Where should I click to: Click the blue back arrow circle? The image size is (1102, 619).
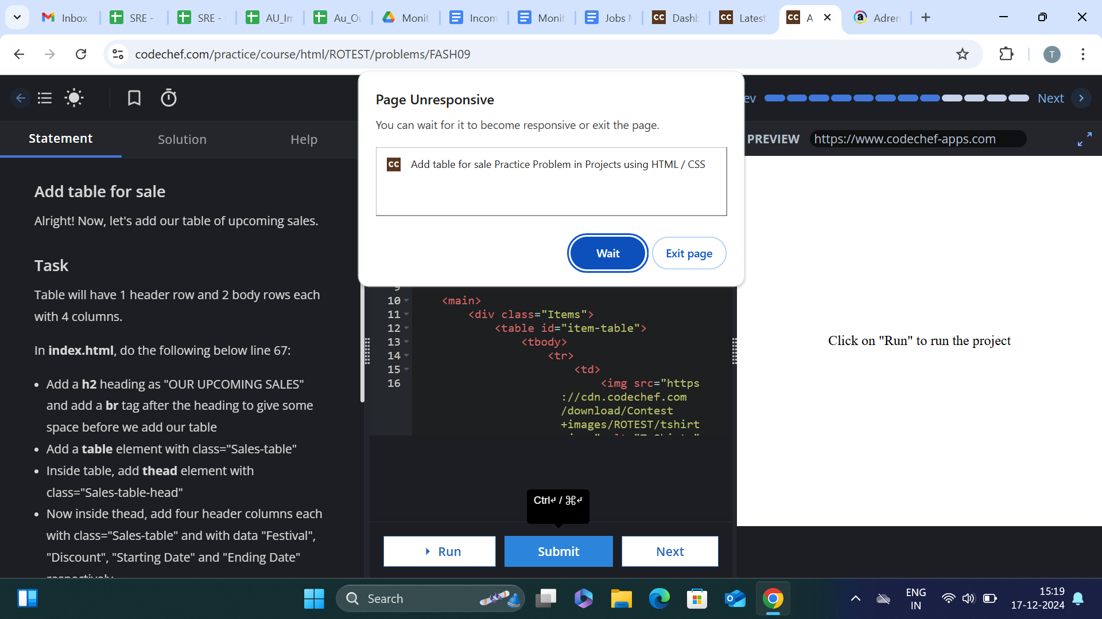21,98
